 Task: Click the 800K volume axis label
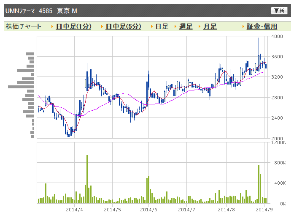(280, 163)
